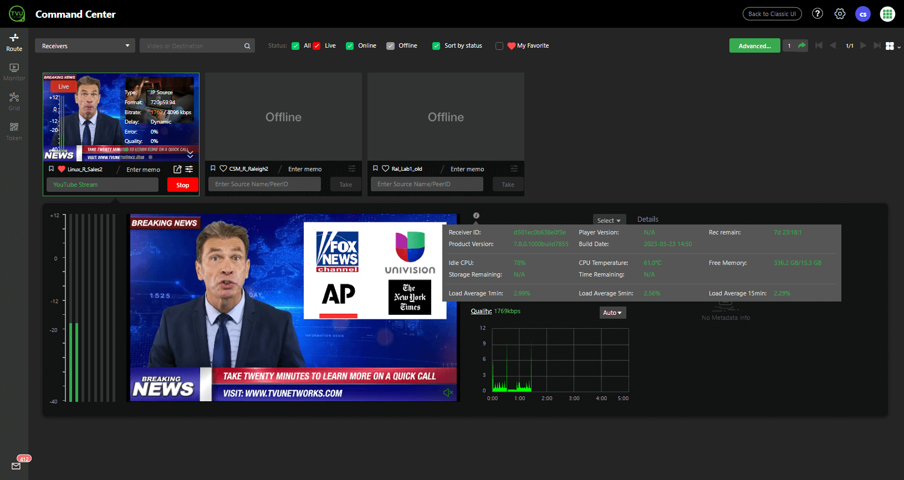Click the large Breaking News preview video

click(293, 308)
